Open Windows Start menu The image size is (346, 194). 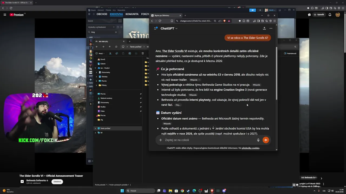(x=122, y=191)
